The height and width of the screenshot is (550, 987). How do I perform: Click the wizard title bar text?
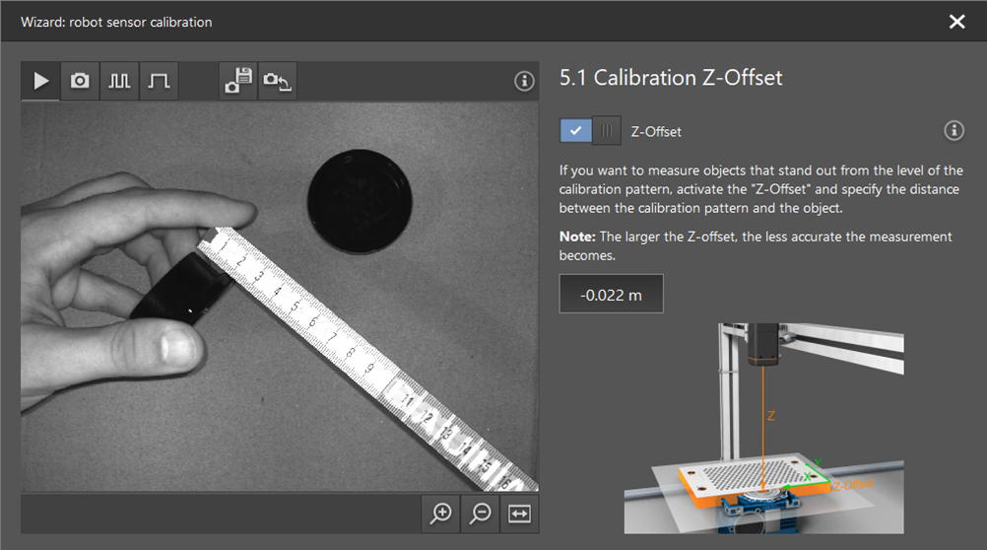pos(116,21)
